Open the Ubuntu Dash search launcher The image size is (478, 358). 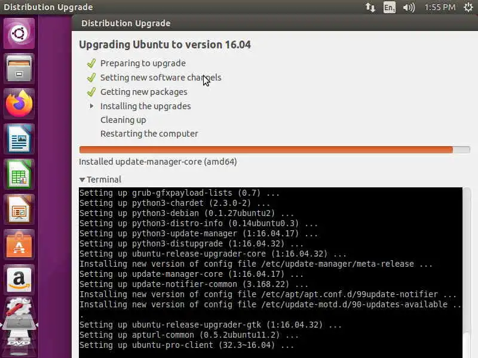pyautogui.click(x=19, y=33)
